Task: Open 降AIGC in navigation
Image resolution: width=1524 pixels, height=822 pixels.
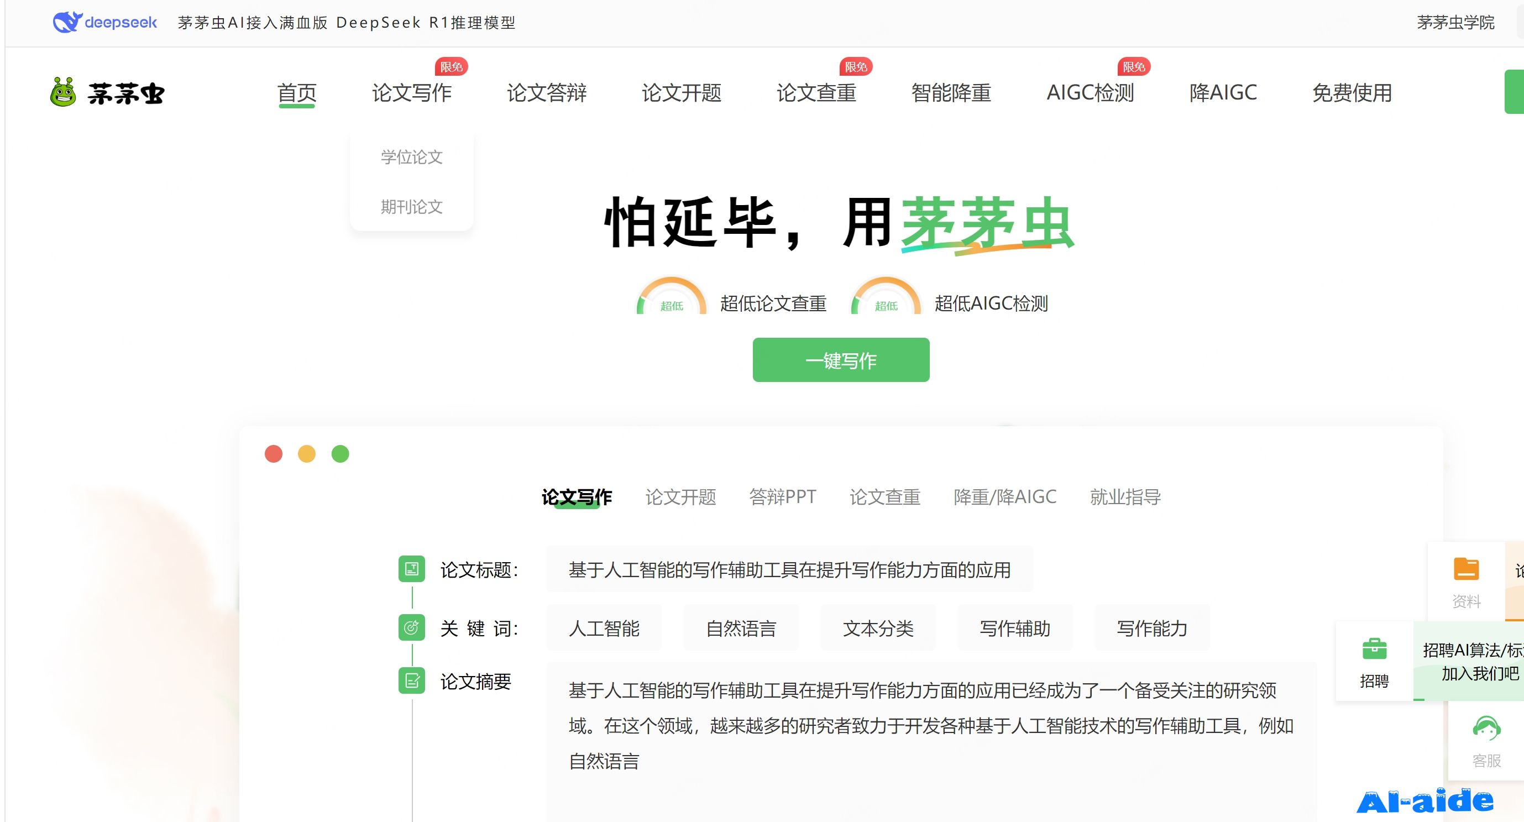Action: (x=1223, y=93)
